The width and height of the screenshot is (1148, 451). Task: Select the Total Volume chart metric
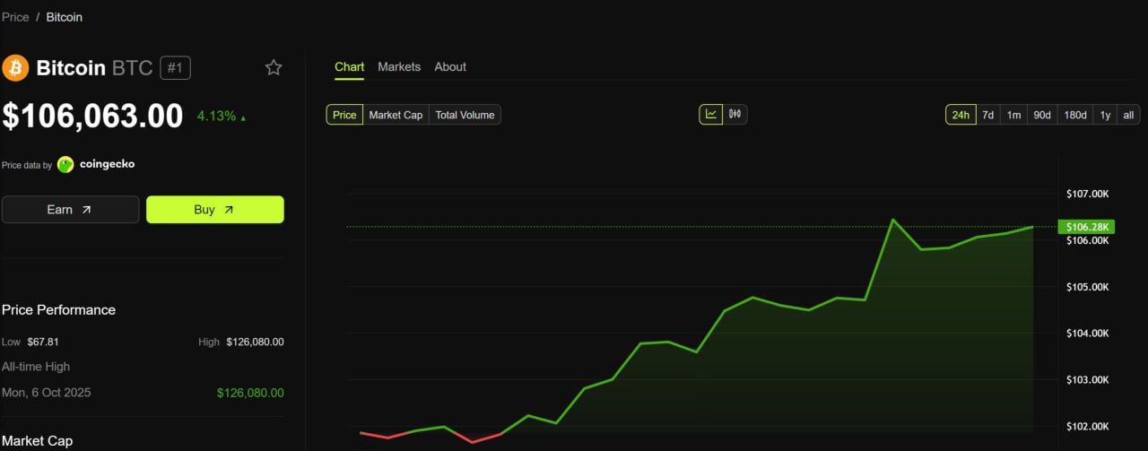[465, 115]
